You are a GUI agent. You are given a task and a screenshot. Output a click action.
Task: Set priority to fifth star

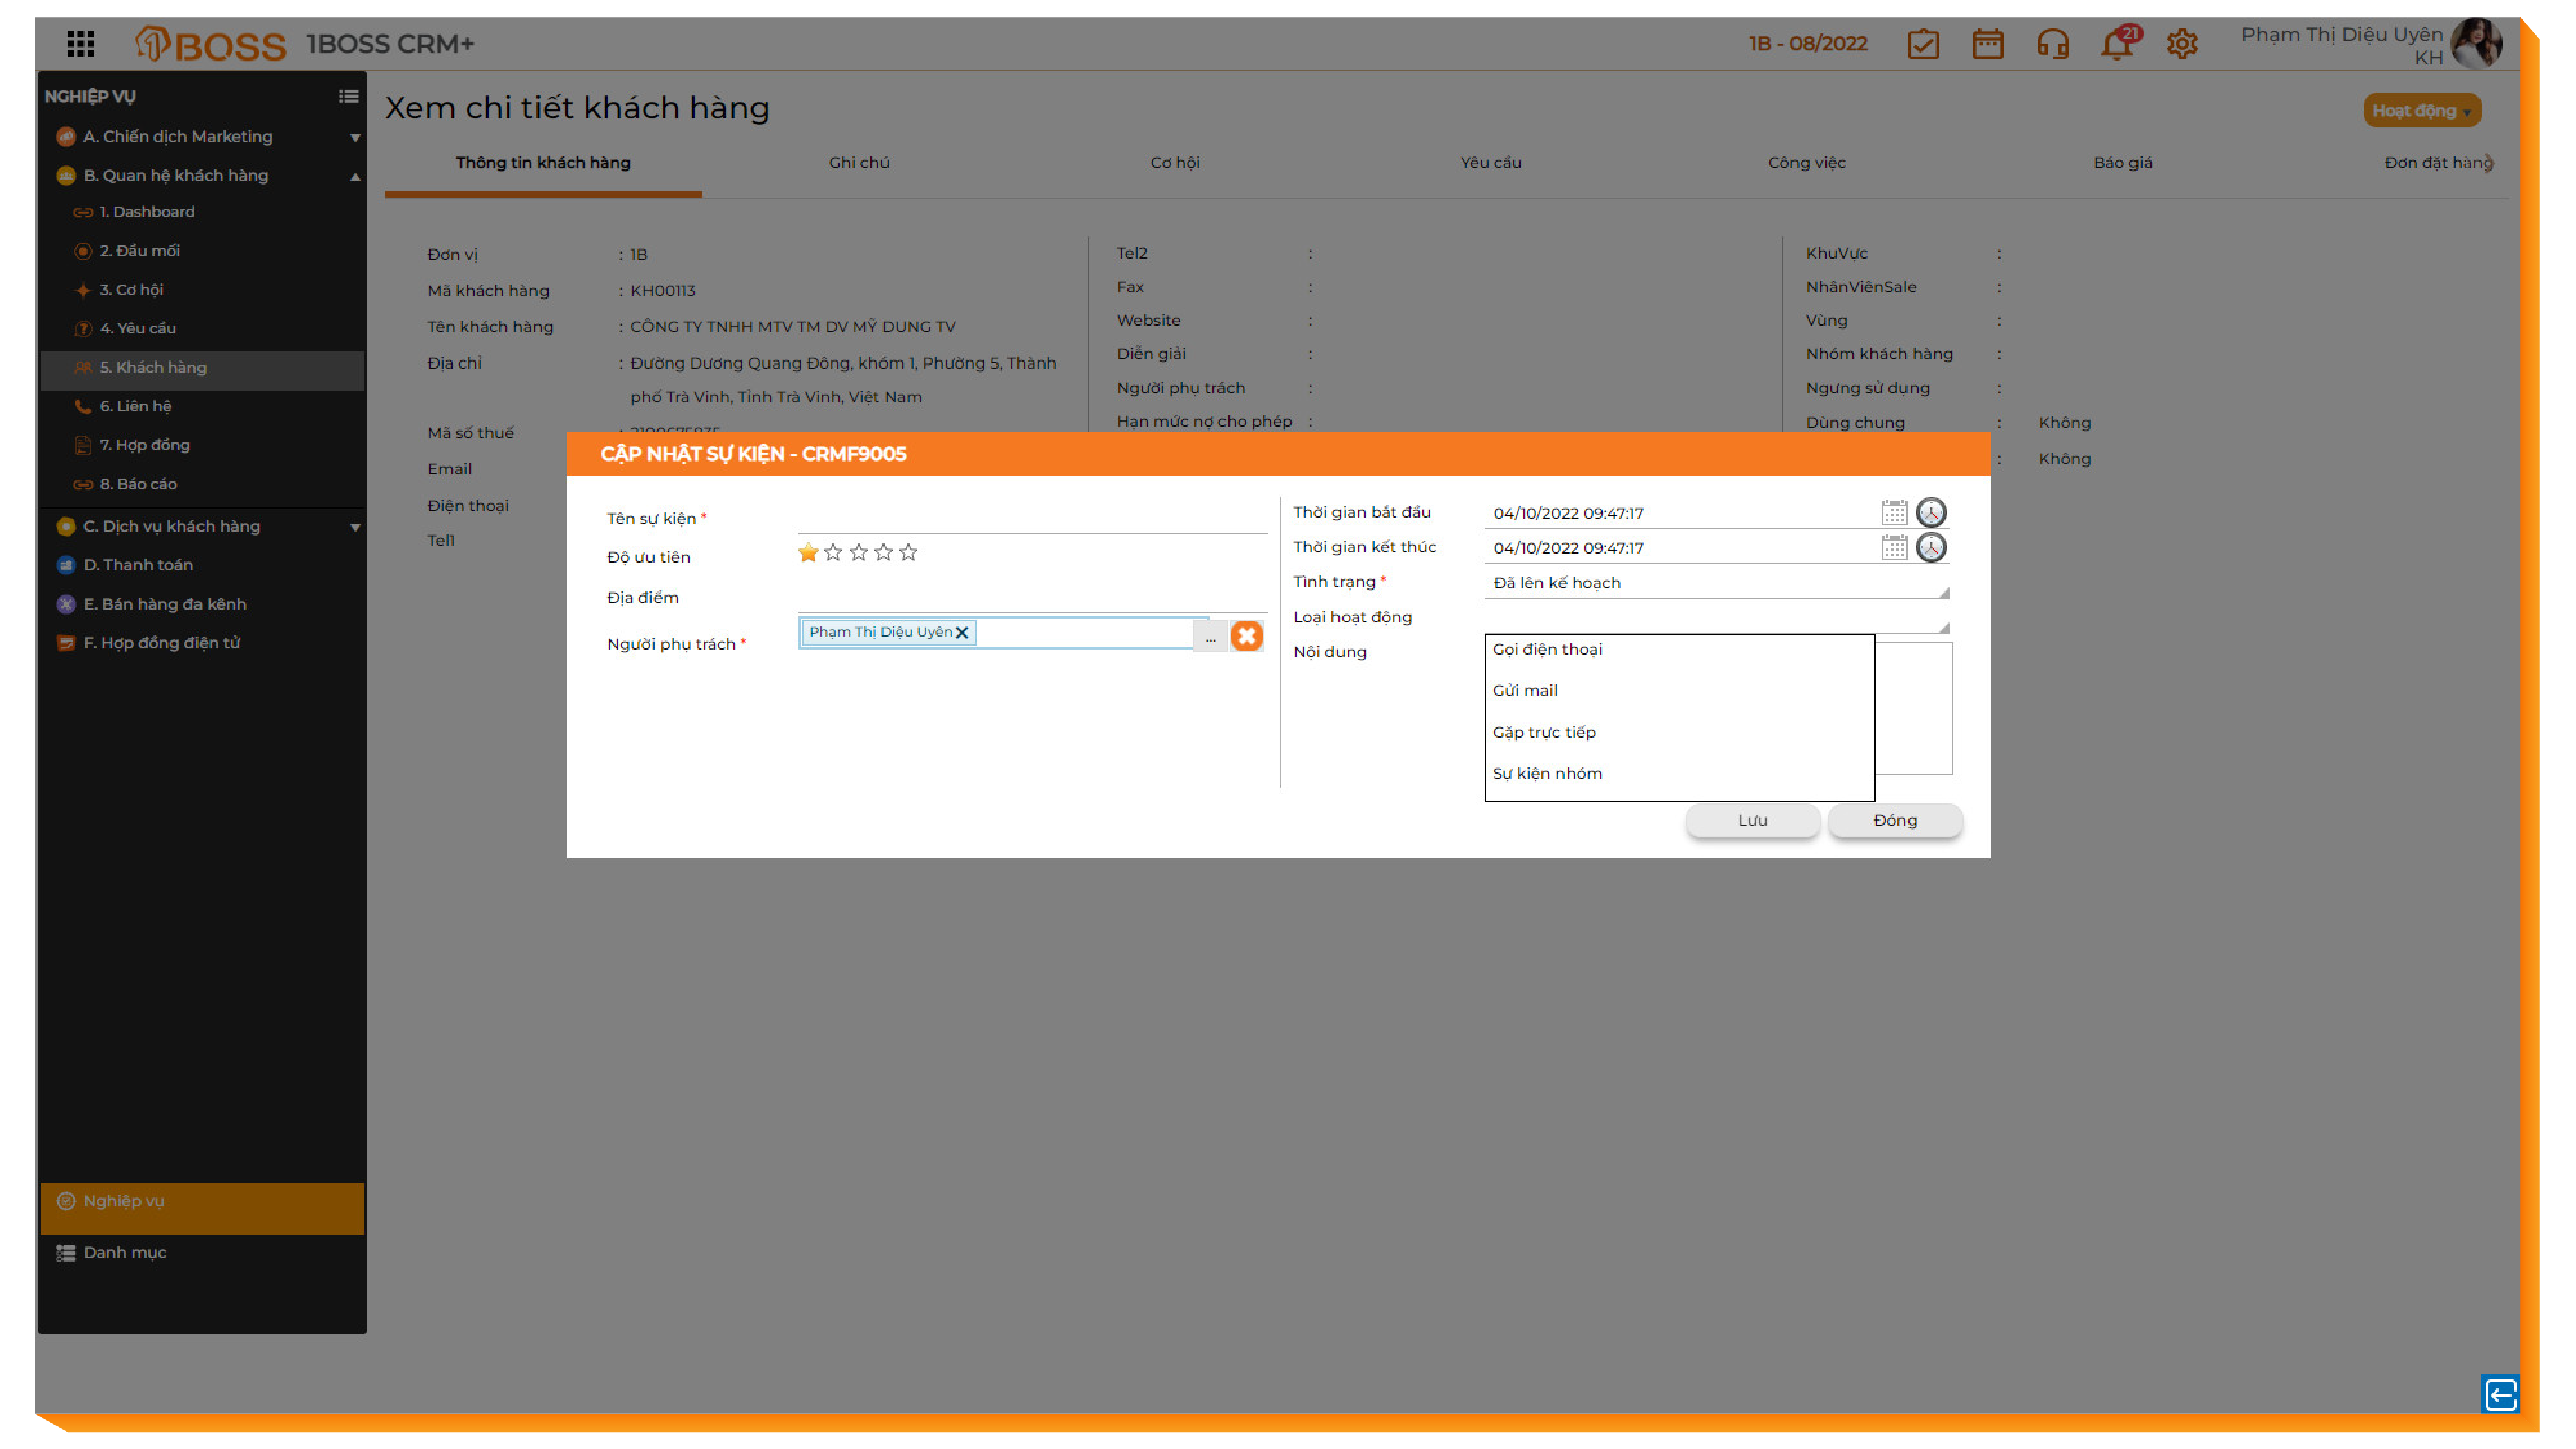click(908, 553)
